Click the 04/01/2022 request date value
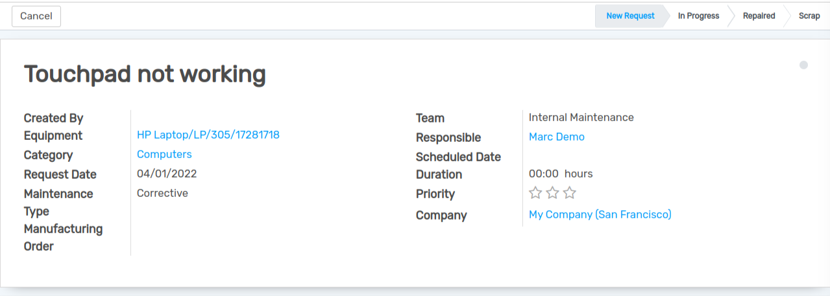This screenshot has width=830, height=296. (x=167, y=174)
